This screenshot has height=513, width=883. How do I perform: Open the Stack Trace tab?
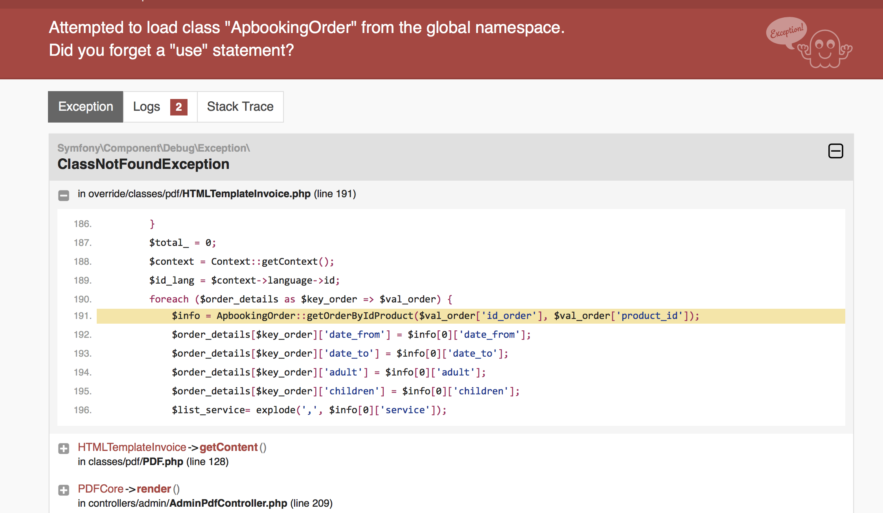(240, 107)
